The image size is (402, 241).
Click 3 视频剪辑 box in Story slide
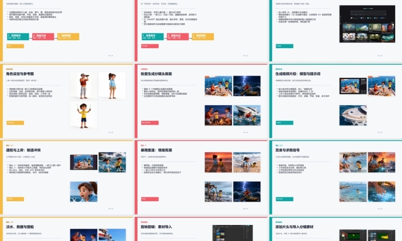68,37
